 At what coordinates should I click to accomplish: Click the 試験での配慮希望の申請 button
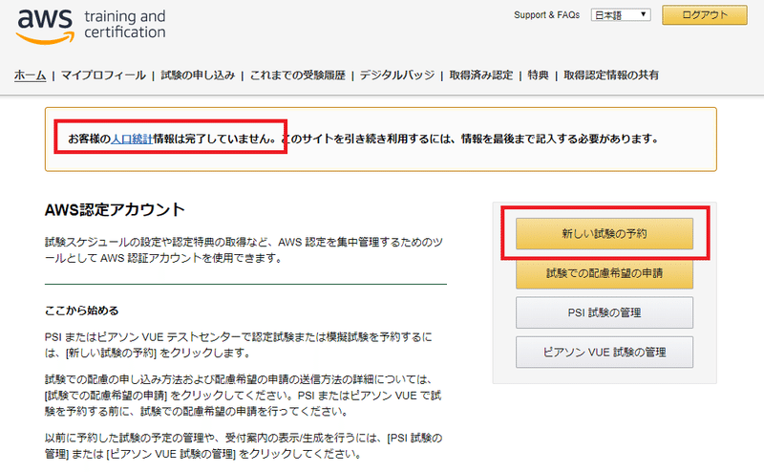[x=605, y=273]
